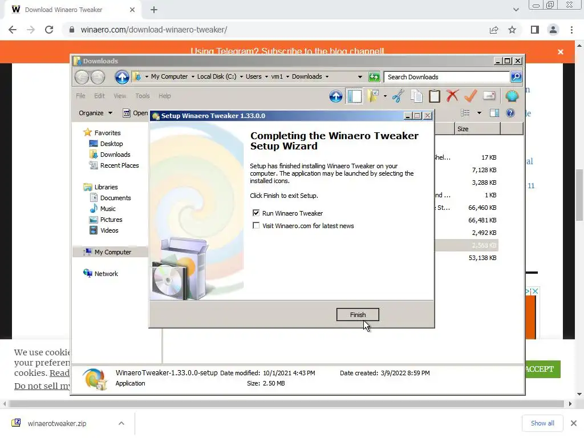
Task: Click the Chrome address bar URL
Action: coord(154,30)
